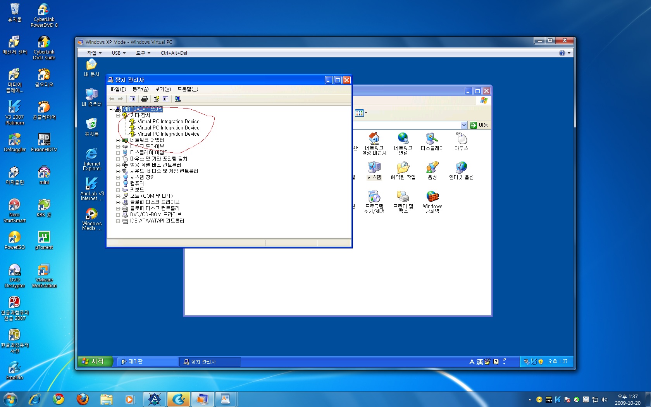Open 마우스 in Control Panel
Image resolution: width=651 pixels, height=407 pixels.
pos(461,141)
